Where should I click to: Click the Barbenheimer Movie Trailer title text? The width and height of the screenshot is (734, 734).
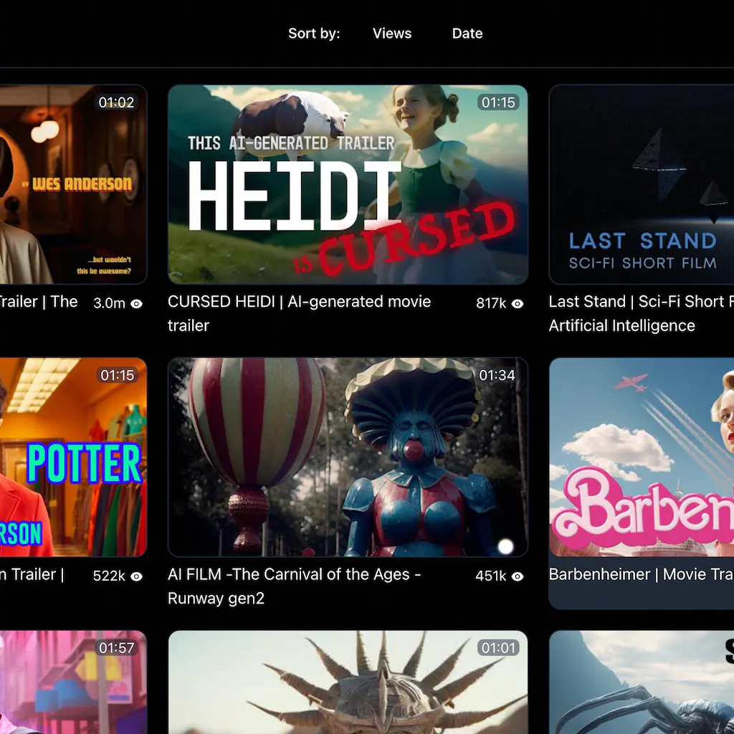[640, 574]
